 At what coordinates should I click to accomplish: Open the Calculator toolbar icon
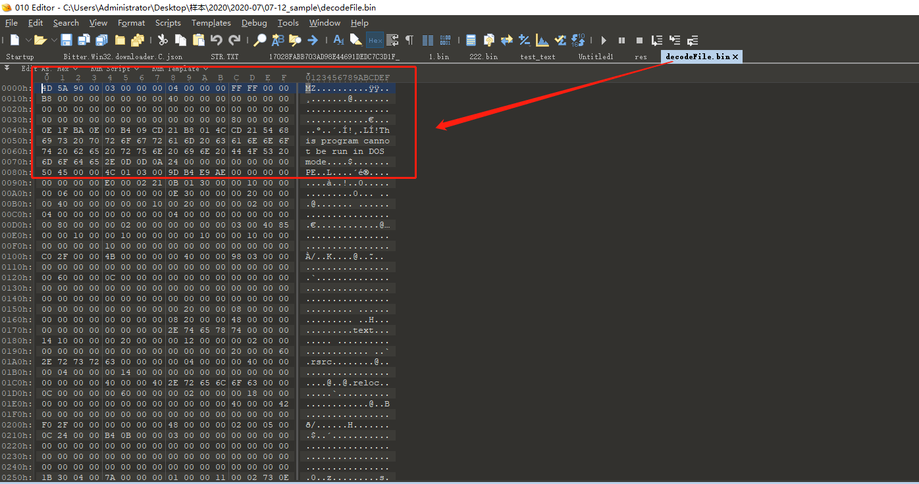[x=471, y=40]
